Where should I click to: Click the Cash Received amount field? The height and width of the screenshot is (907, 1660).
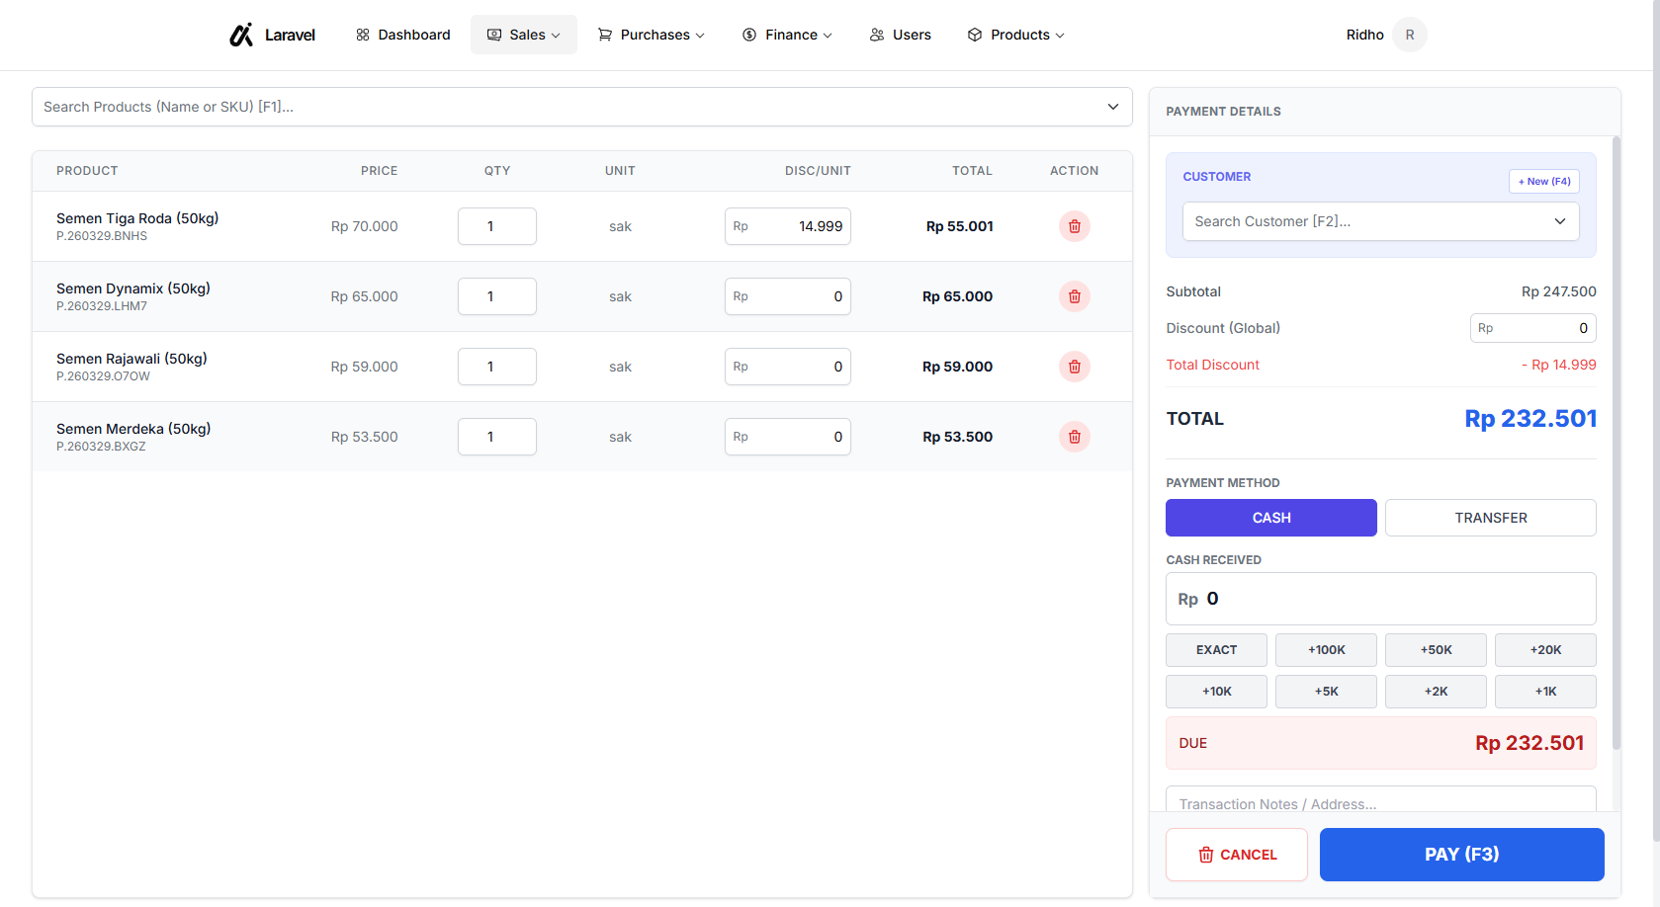(1381, 599)
